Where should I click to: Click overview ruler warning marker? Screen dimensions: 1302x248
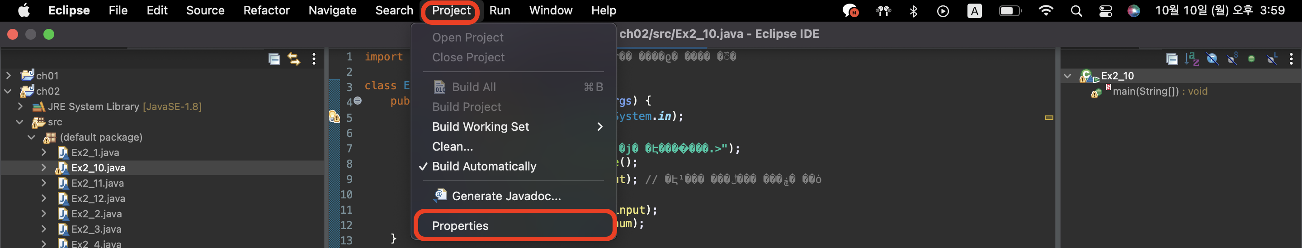click(1049, 118)
